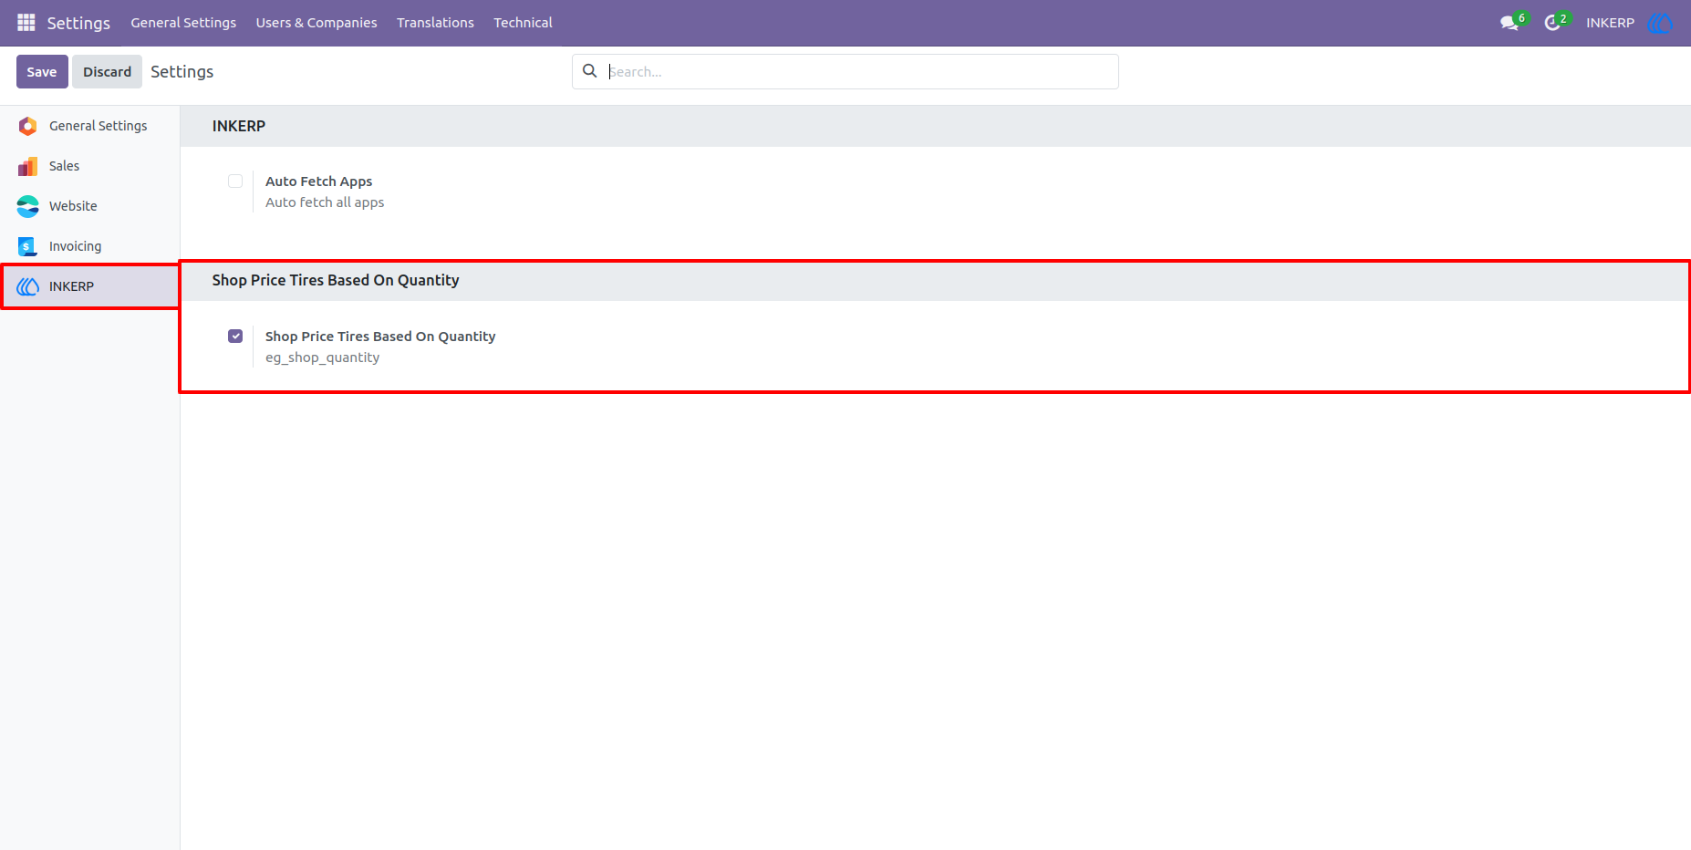Click the General Settings sidebar icon
The width and height of the screenshot is (1691, 850).
28,126
